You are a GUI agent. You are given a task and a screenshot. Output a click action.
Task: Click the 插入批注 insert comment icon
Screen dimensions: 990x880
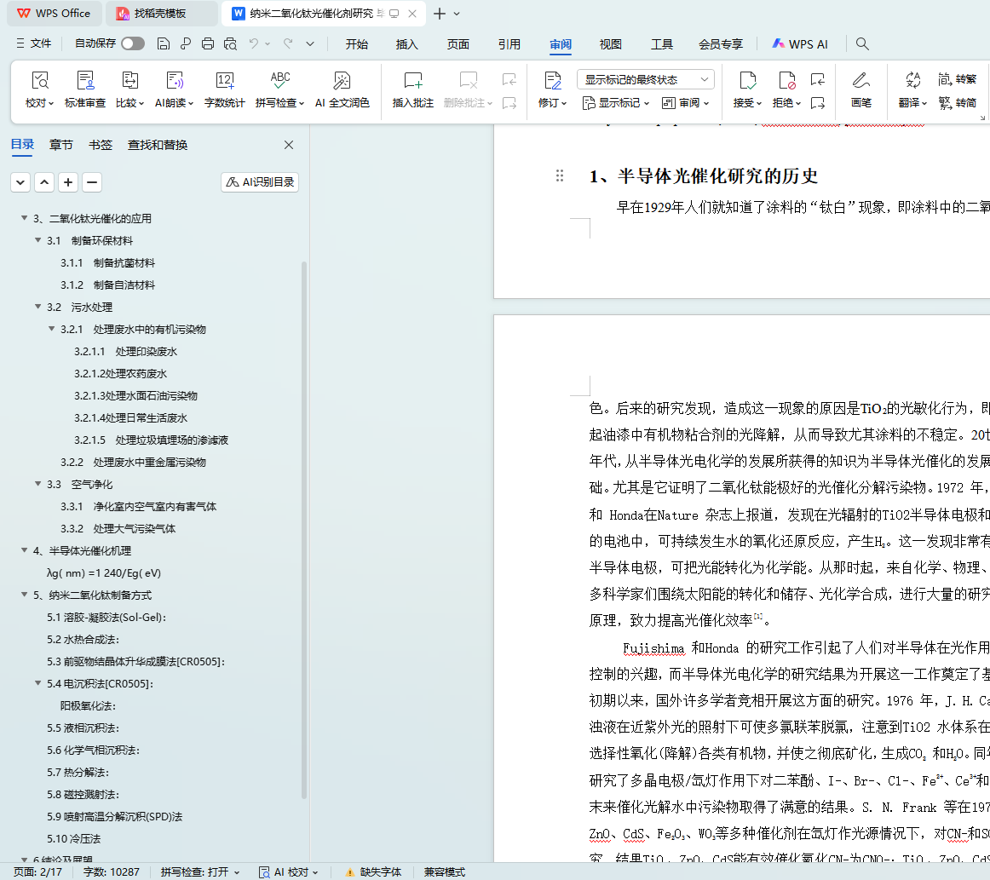coord(412,82)
